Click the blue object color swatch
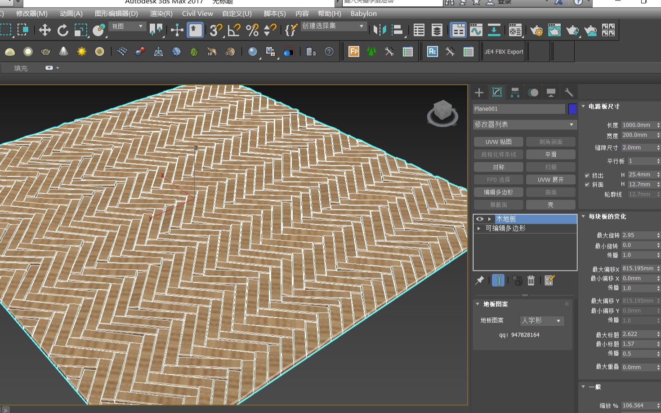This screenshot has width=661, height=413. coord(572,109)
